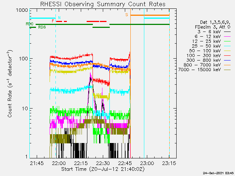Click the y-axis value 10

pyautogui.click(x=25, y=109)
